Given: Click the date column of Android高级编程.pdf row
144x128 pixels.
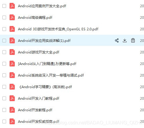Looking at the screenshot, I should coord(142,18).
